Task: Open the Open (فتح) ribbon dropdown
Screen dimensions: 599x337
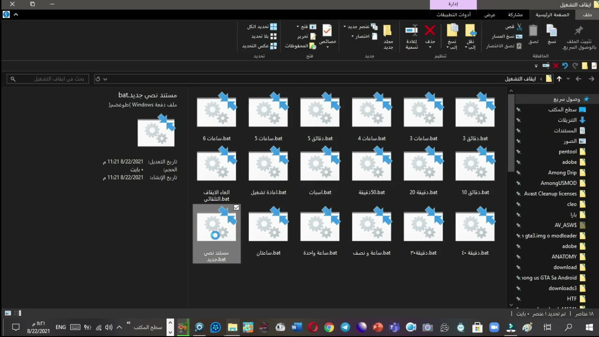Action: click(307, 27)
